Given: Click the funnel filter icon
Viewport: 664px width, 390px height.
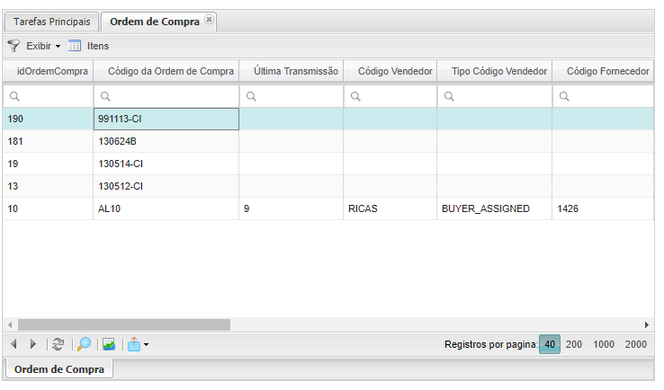Looking at the screenshot, I should coord(13,45).
